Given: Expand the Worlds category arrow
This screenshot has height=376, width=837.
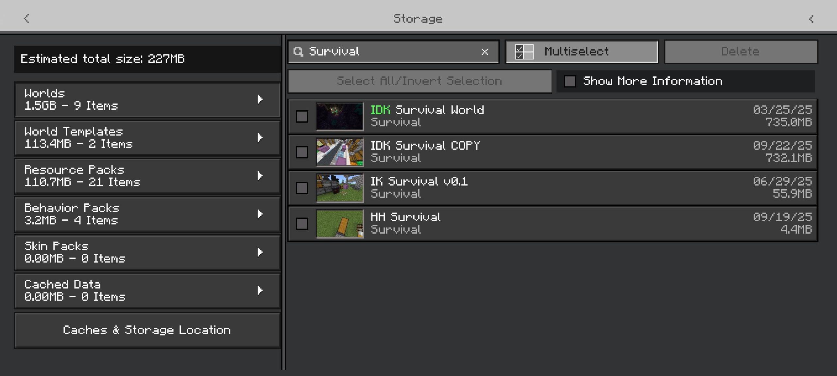Looking at the screenshot, I should pyautogui.click(x=260, y=99).
